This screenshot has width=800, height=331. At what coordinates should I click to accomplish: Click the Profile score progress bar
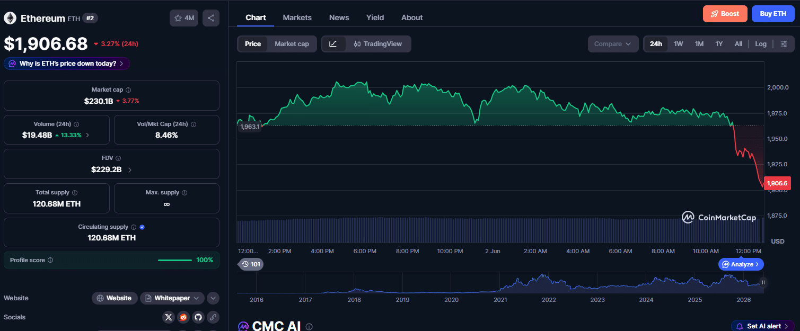(175, 260)
